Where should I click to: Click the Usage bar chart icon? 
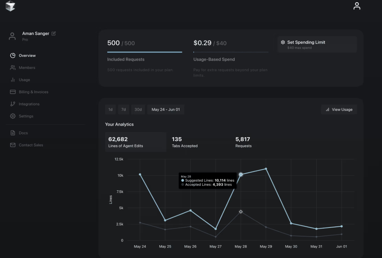coord(12,80)
